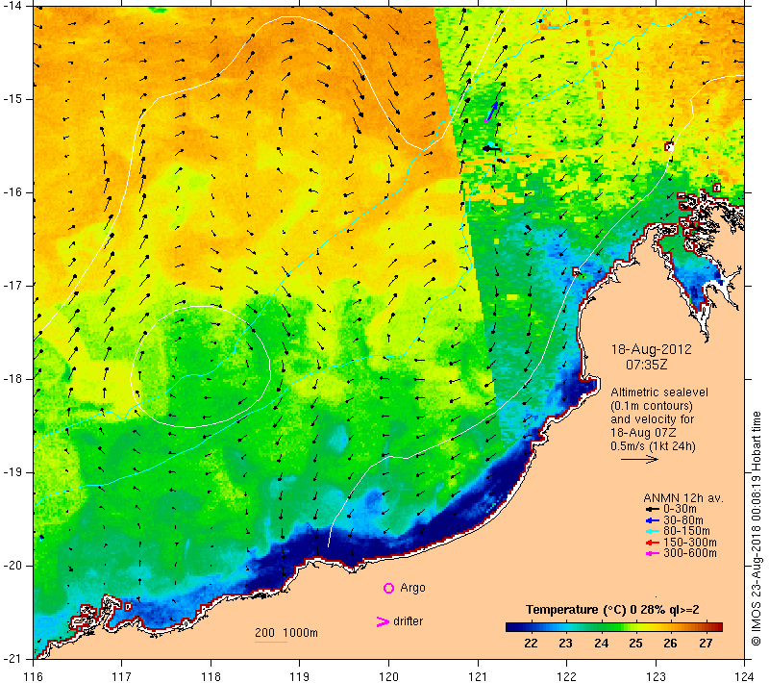The width and height of the screenshot is (769, 683).
Task: Click the colorbar tick label 26
Action: [670, 644]
